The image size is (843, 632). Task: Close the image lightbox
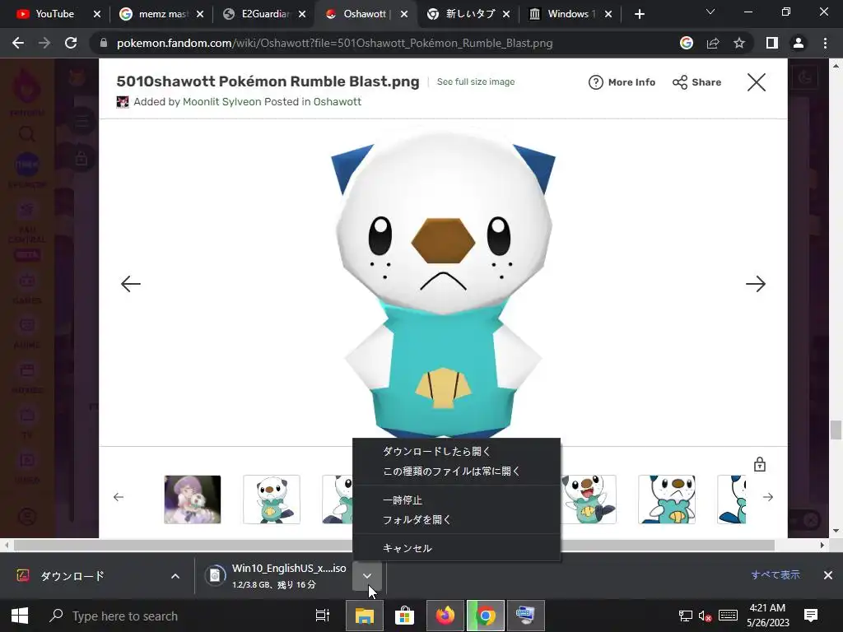(757, 82)
